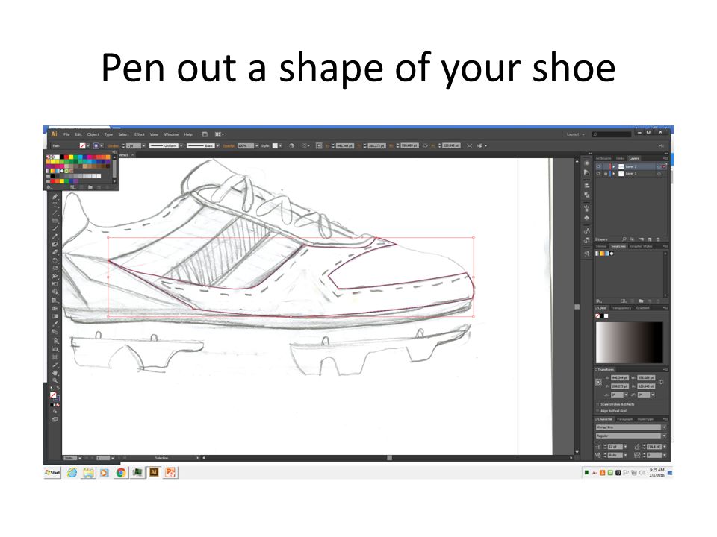Click the orange Opacity label in the control bar
Image resolution: width=717 pixels, height=537 pixels.
coord(229,145)
